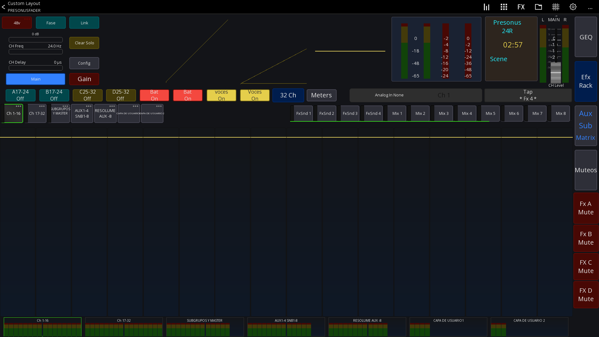
Task: Select the Resolume AUX -8 layer tab
Action: (x=105, y=113)
